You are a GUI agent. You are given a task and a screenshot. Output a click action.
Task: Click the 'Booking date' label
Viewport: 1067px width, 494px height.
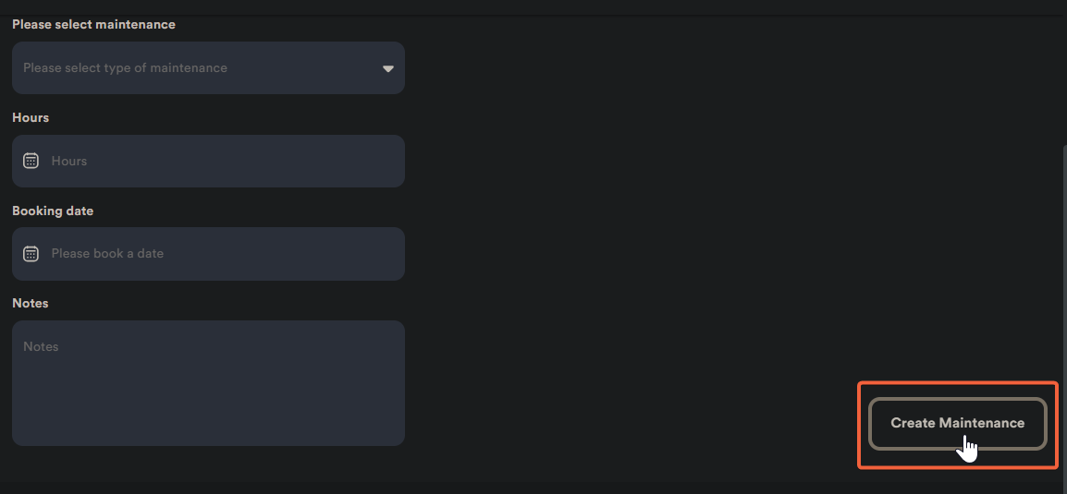click(53, 211)
